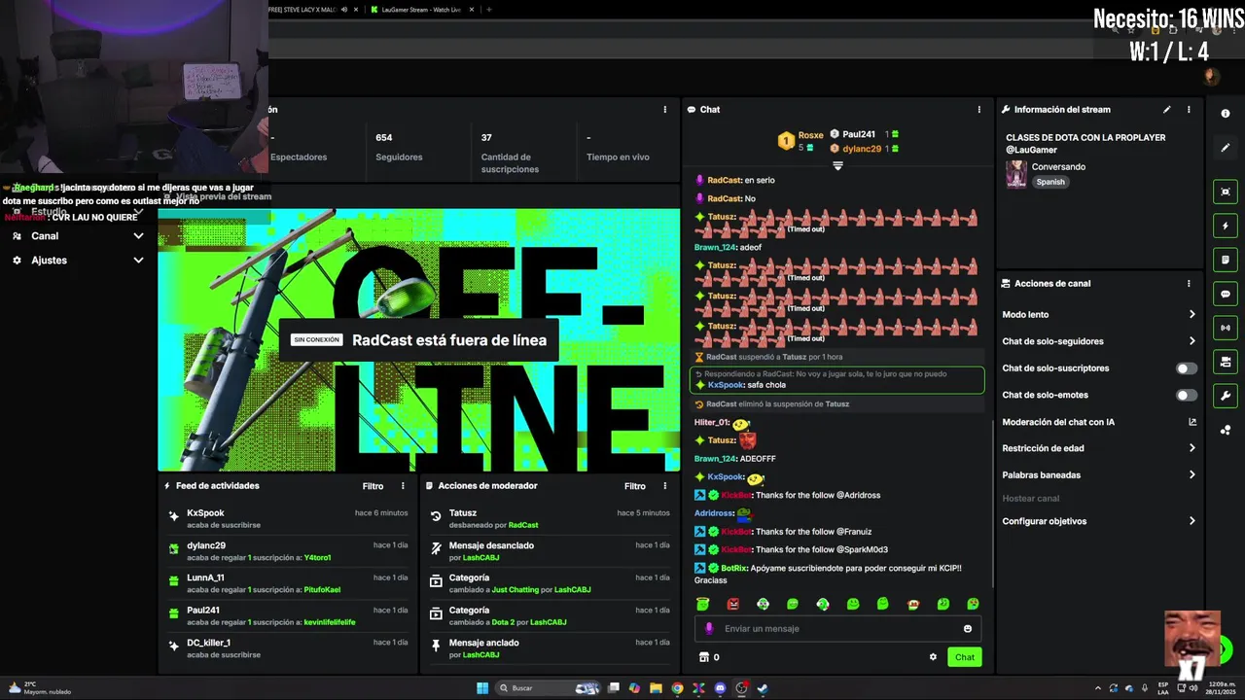
Task: Open Y4toro1 gifted subscription link
Action: click(318, 558)
